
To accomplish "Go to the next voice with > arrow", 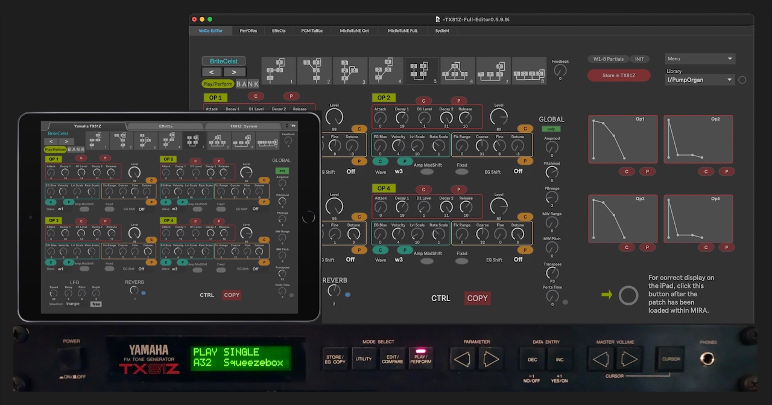I will [x=234, y=72].
